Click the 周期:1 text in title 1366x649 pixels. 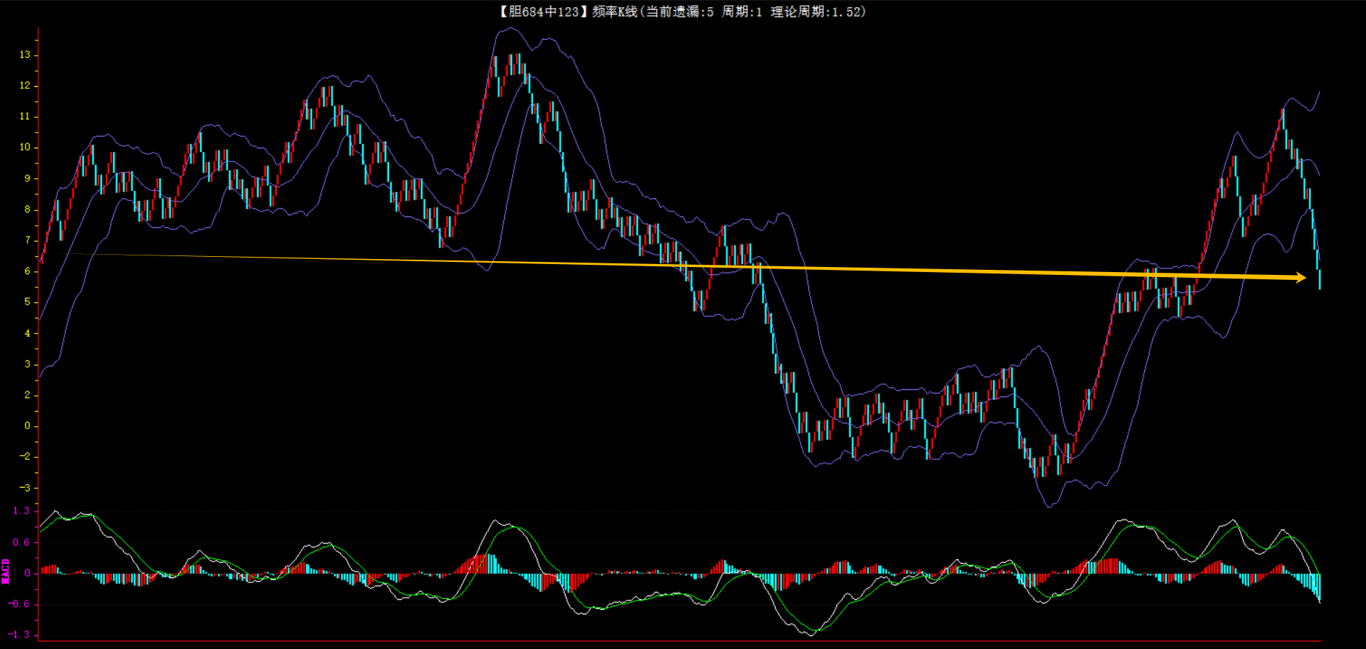(742, 12)
